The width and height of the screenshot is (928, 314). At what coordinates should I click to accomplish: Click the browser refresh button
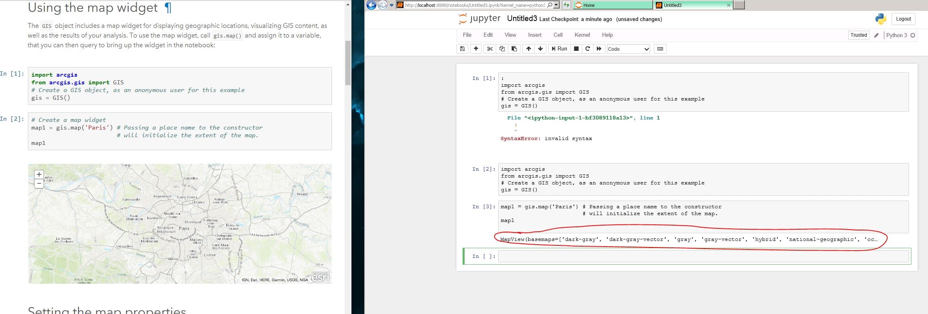pos(566,5)
